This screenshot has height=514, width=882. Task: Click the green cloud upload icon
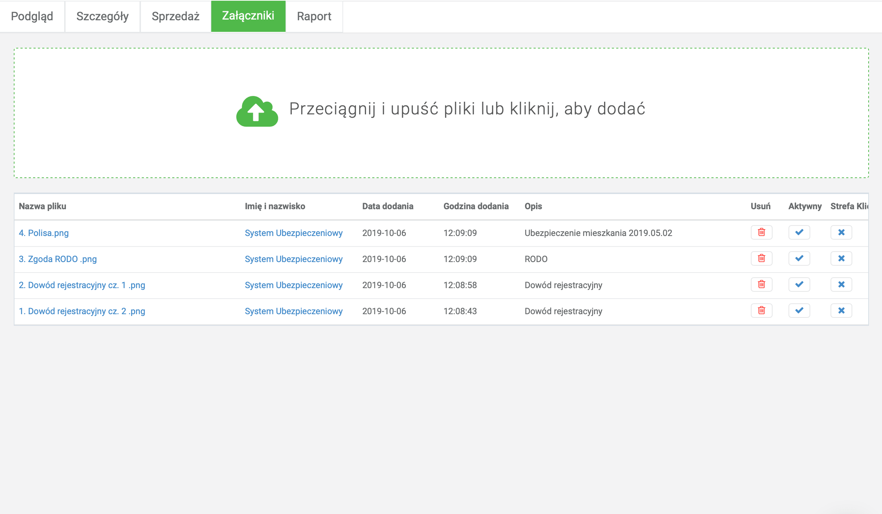click(257, 111)
